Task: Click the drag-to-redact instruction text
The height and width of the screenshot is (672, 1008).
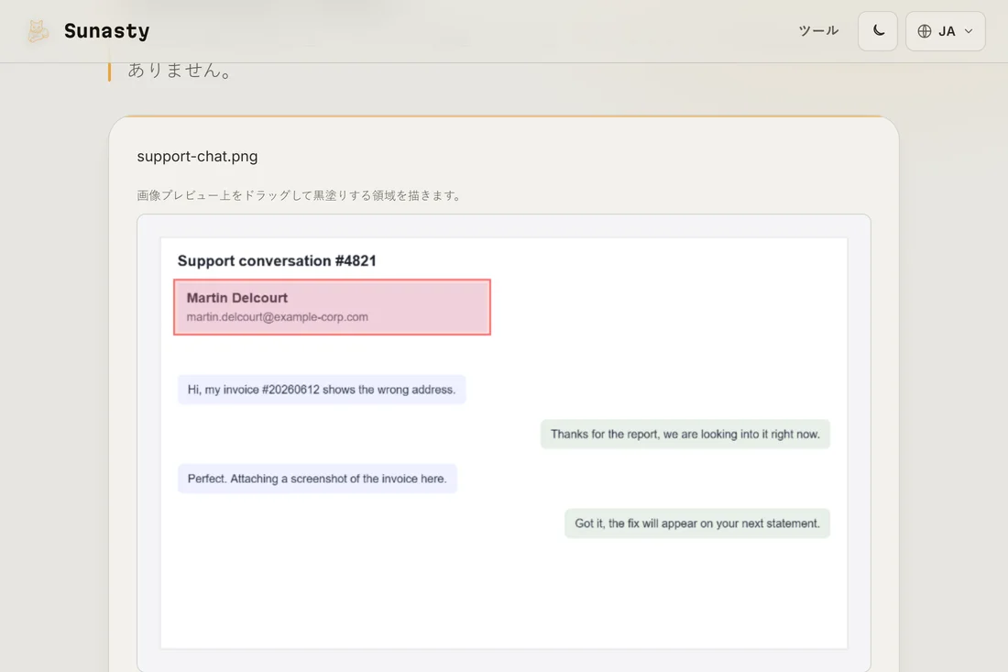Action: tap(301, 195)
